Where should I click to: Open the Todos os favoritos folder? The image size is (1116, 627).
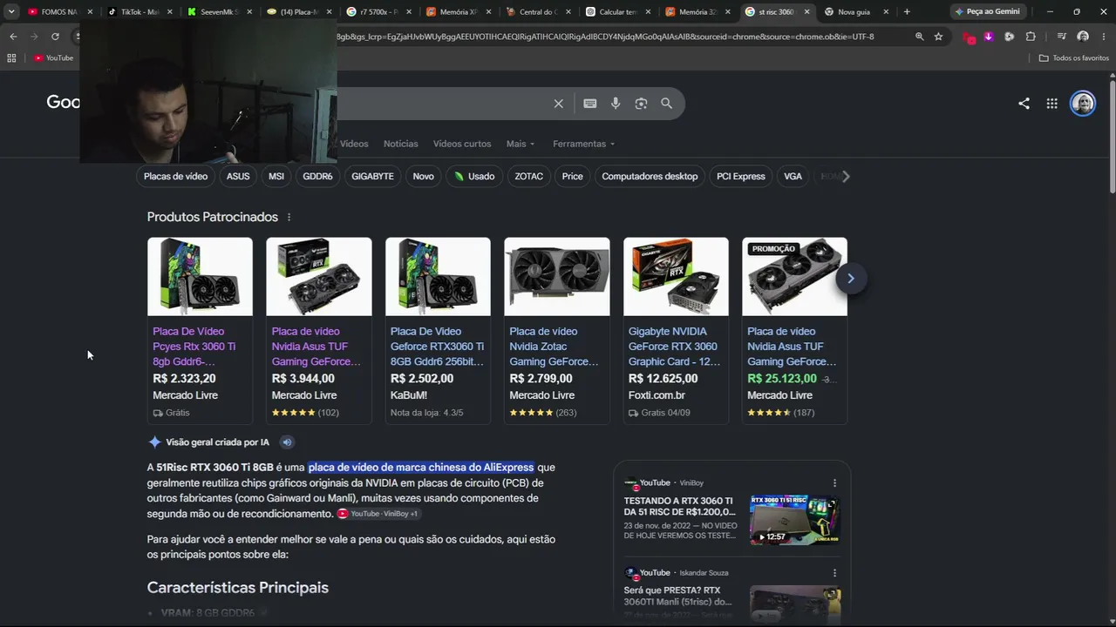coord(1073,58)
